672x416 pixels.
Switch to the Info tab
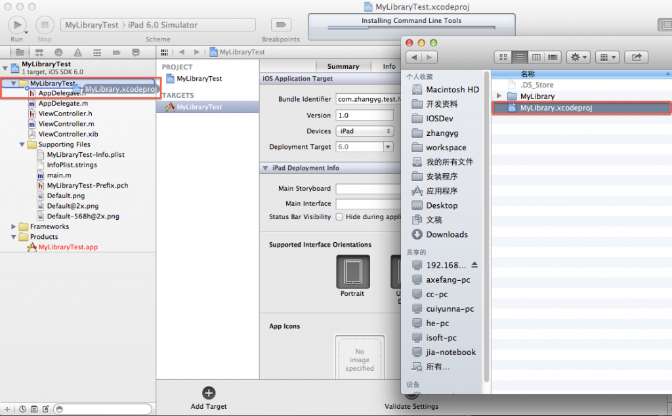(x=389, y=66)
